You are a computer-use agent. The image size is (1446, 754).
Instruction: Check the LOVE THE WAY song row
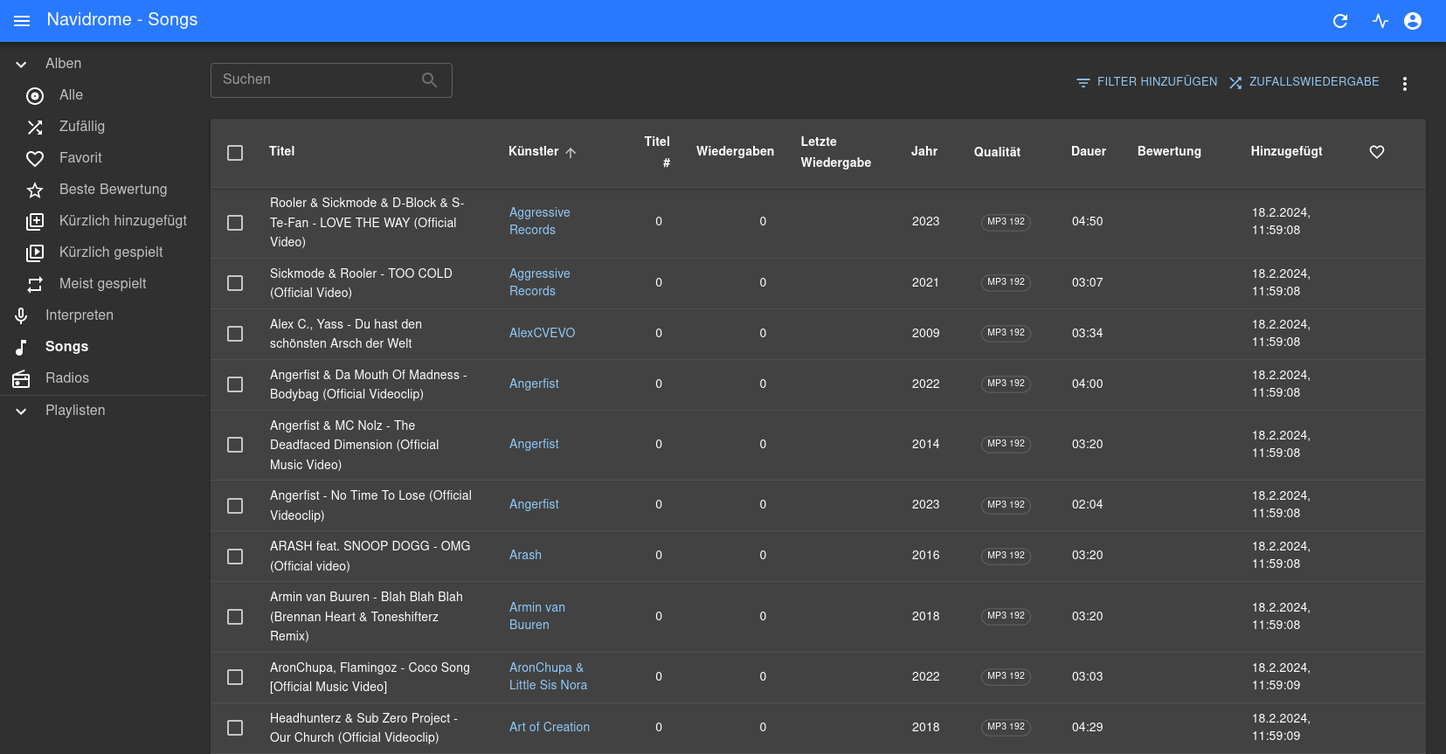tap(235, 223)
